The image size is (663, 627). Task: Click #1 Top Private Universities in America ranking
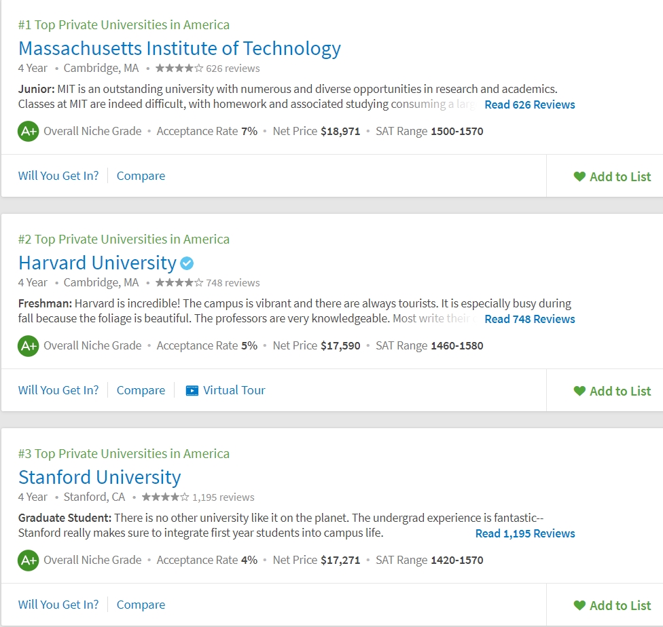(x=124, y=25)
